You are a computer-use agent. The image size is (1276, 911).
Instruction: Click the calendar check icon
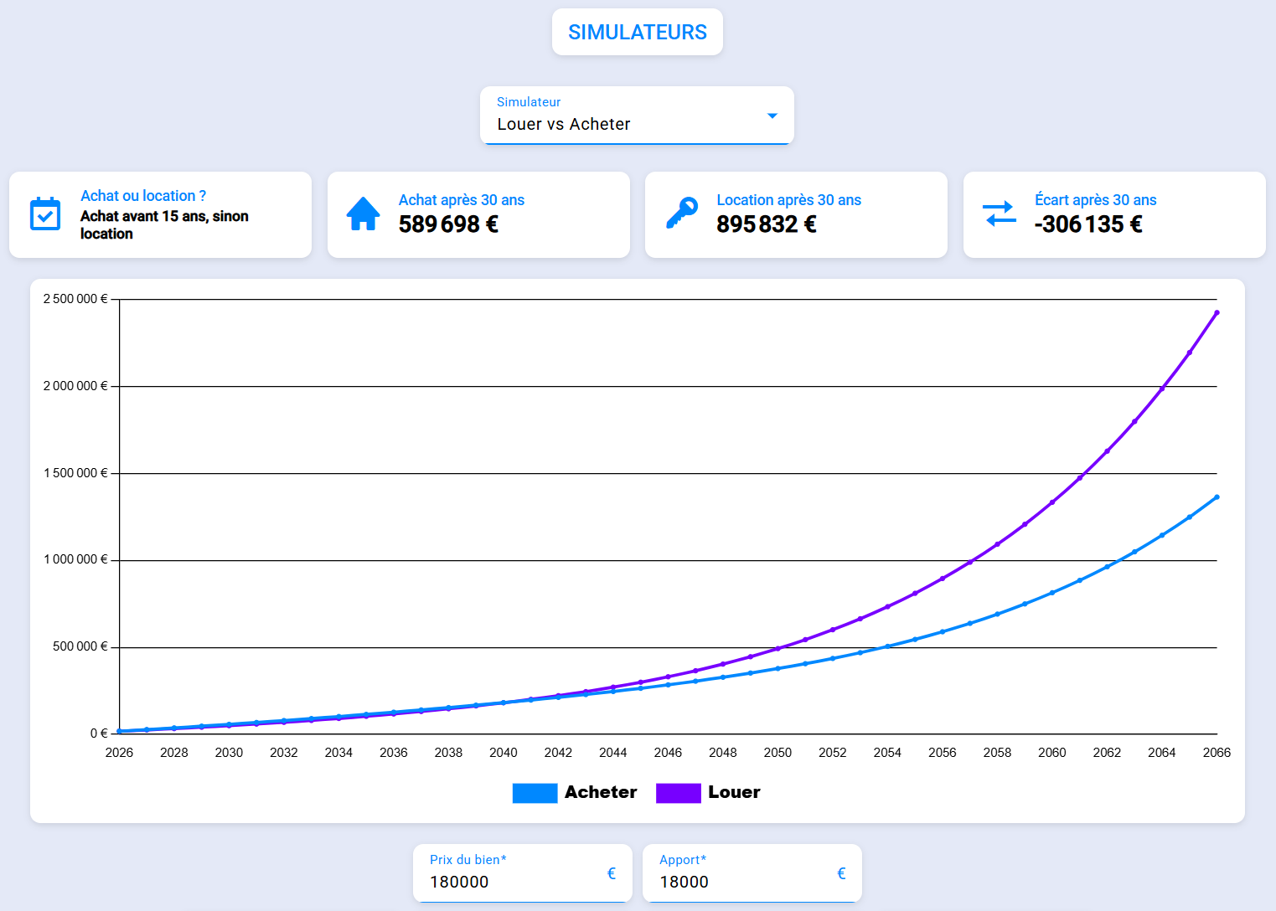(45, 214)
